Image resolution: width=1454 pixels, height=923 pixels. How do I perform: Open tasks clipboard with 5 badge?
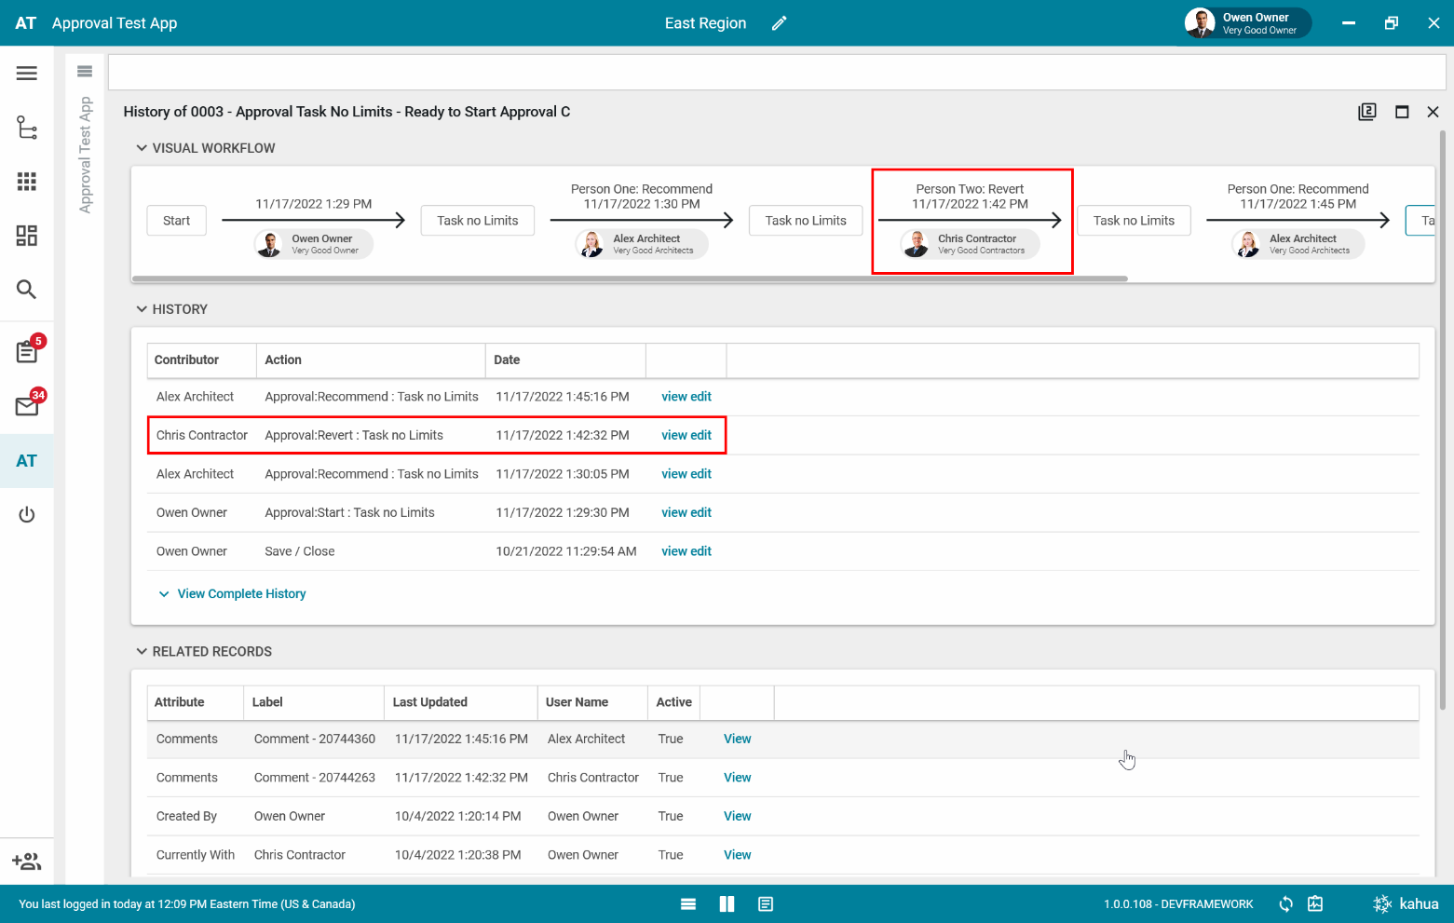tap(27, 352)
